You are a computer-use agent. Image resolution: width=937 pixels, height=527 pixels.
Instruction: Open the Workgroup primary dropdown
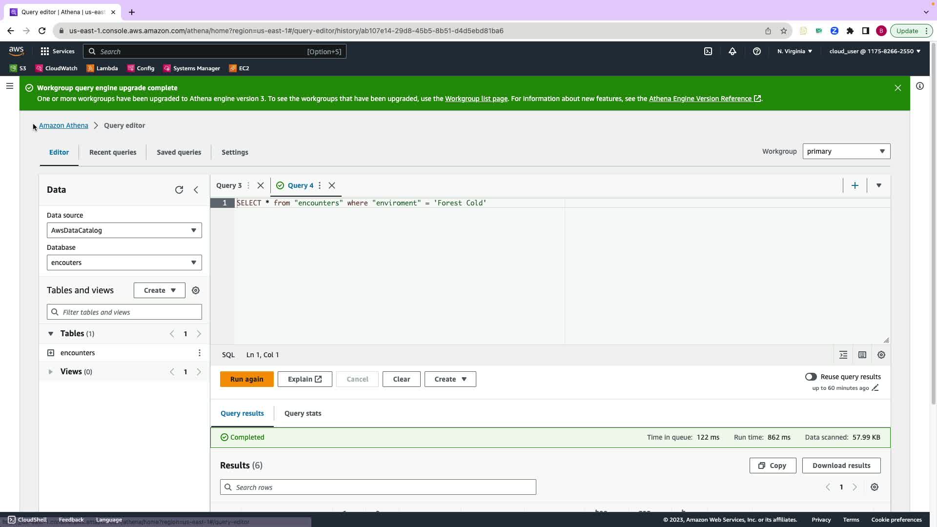[846, 151]
